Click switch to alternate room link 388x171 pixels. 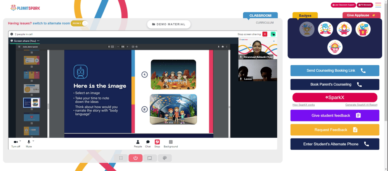tap(51, 24)
